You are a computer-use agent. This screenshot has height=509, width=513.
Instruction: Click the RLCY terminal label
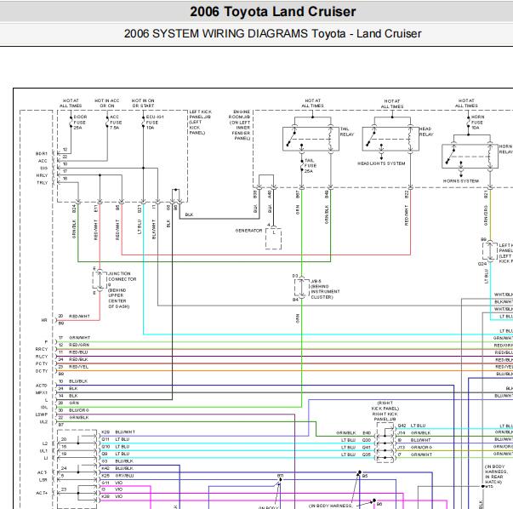pyautogui.click(x=42, y=356)
